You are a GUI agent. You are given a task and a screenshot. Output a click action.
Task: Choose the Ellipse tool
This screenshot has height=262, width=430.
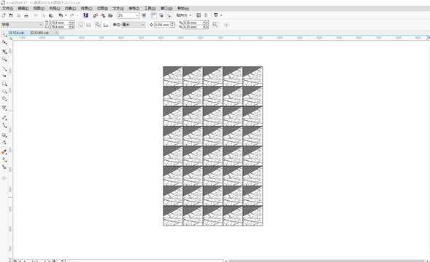(x=4, y=92)
